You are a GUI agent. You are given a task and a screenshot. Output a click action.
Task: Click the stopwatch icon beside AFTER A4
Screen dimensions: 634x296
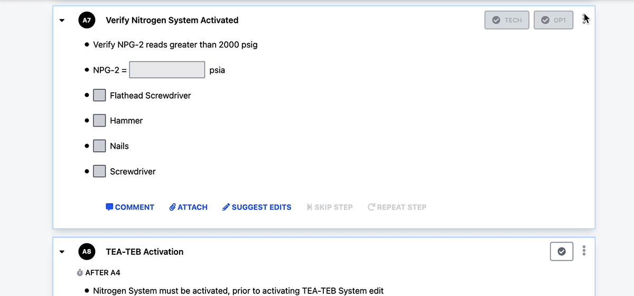[80, 273]
